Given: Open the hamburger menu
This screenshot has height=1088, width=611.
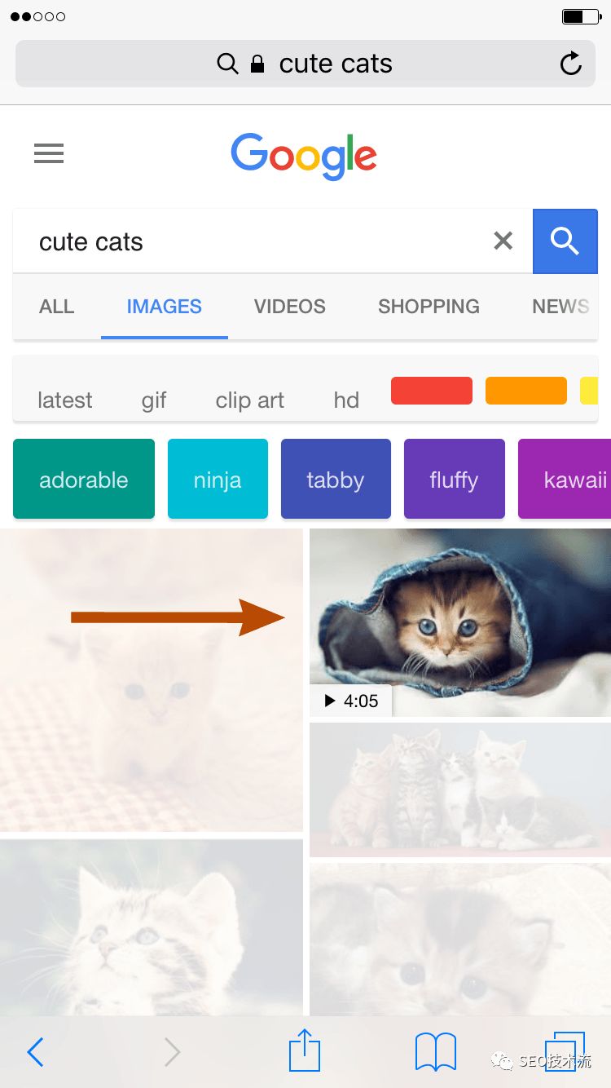Looking at the screenshot, I should 49,153.
